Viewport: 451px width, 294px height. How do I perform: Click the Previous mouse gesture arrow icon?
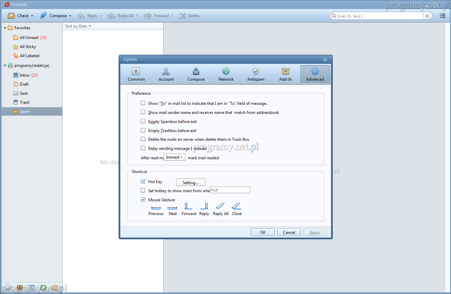156,208
